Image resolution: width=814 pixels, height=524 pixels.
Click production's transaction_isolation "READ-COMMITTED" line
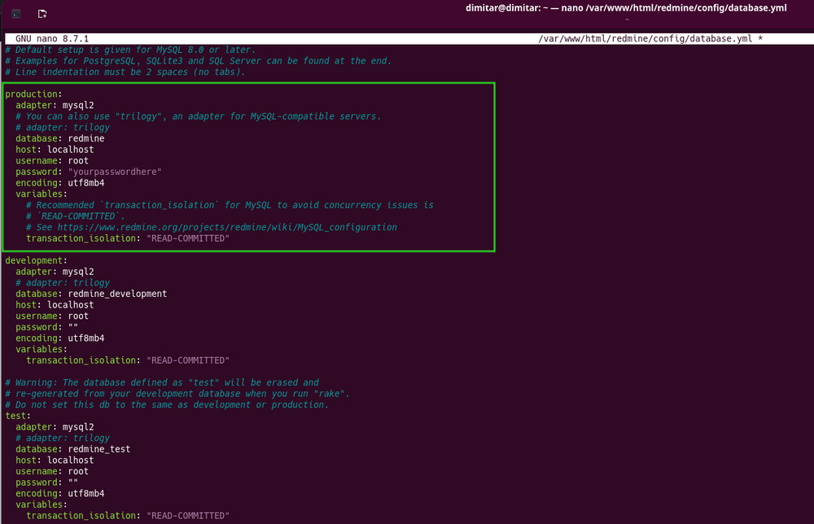(128, 238)
